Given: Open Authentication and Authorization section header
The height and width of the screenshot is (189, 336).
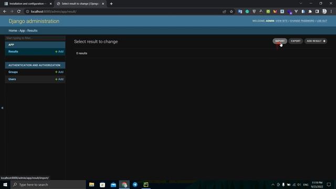Looking at the screenshot, I should [x=34, y=65].
